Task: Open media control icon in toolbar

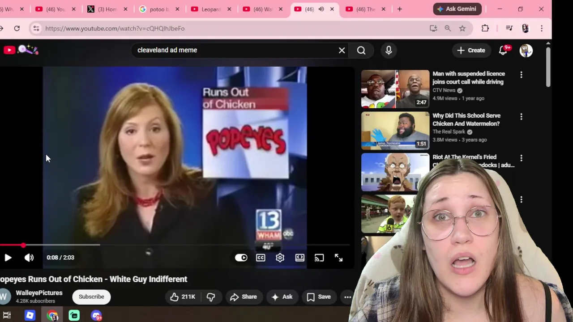Action: point(509,28)
